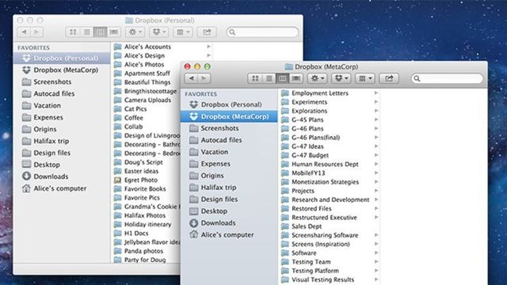Image resolution: width=507 pixels, height=285 pixels.
Task: Select Dropbox (MetaCorp) in MetaCorp window sidebar
Action: 229,116
